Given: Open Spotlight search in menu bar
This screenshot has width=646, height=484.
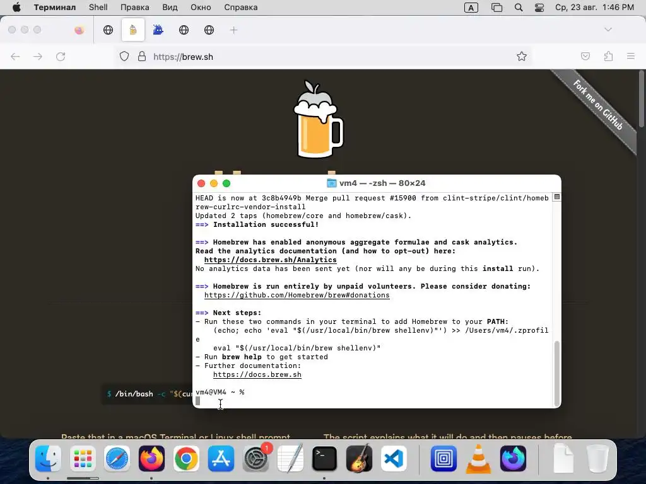Looking at the screenshot, I should point(519,8).
